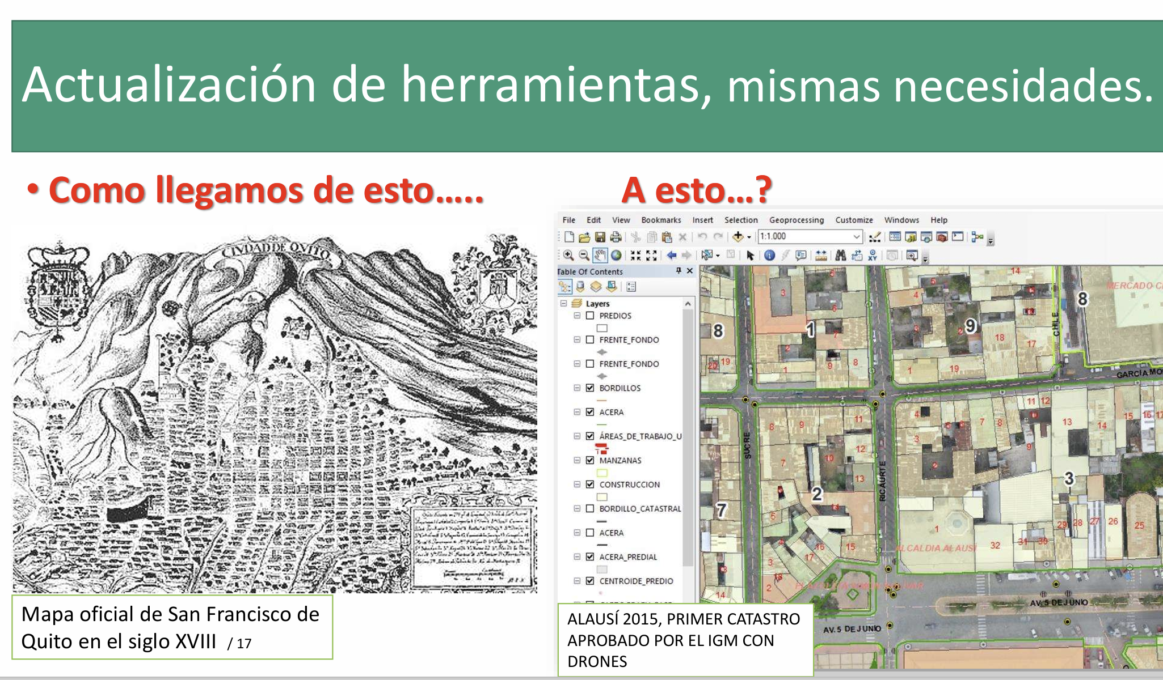The image size is (1163, 680).
Task: Select the Identify blue info tool
Action: tap(770, 256)
